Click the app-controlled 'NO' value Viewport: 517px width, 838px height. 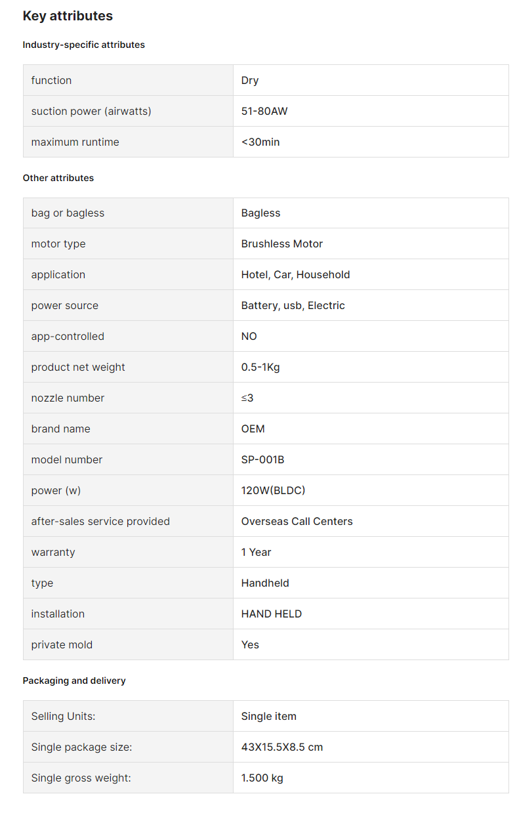tap(249, 336)
